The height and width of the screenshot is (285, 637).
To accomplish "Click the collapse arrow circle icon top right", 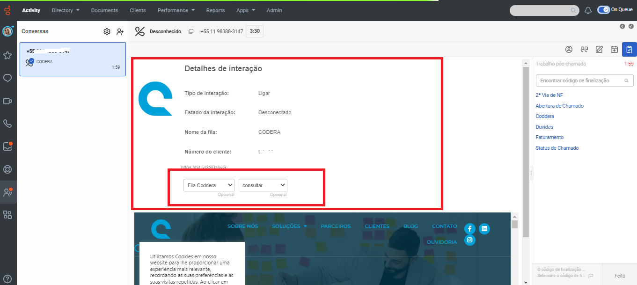I will click(622, 26).
